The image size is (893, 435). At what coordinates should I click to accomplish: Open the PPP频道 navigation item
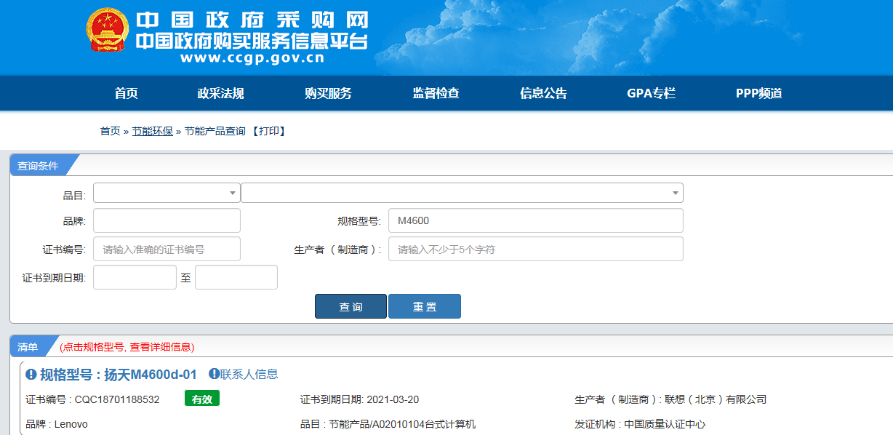tap(758, 93)
